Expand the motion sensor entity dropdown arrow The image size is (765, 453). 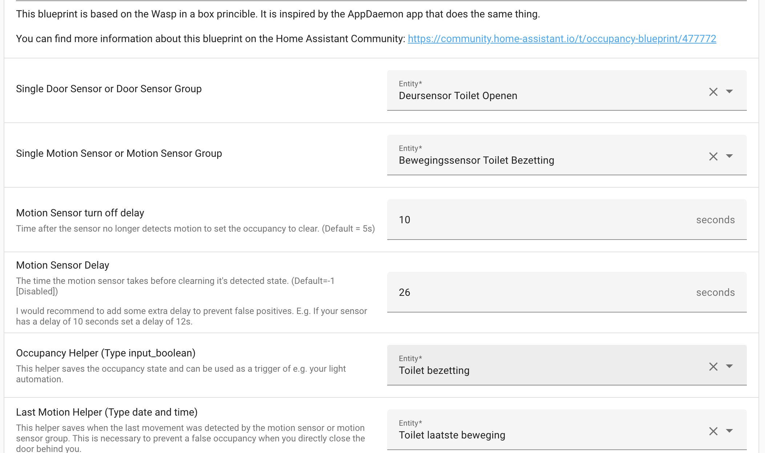(x=729, y=156)
